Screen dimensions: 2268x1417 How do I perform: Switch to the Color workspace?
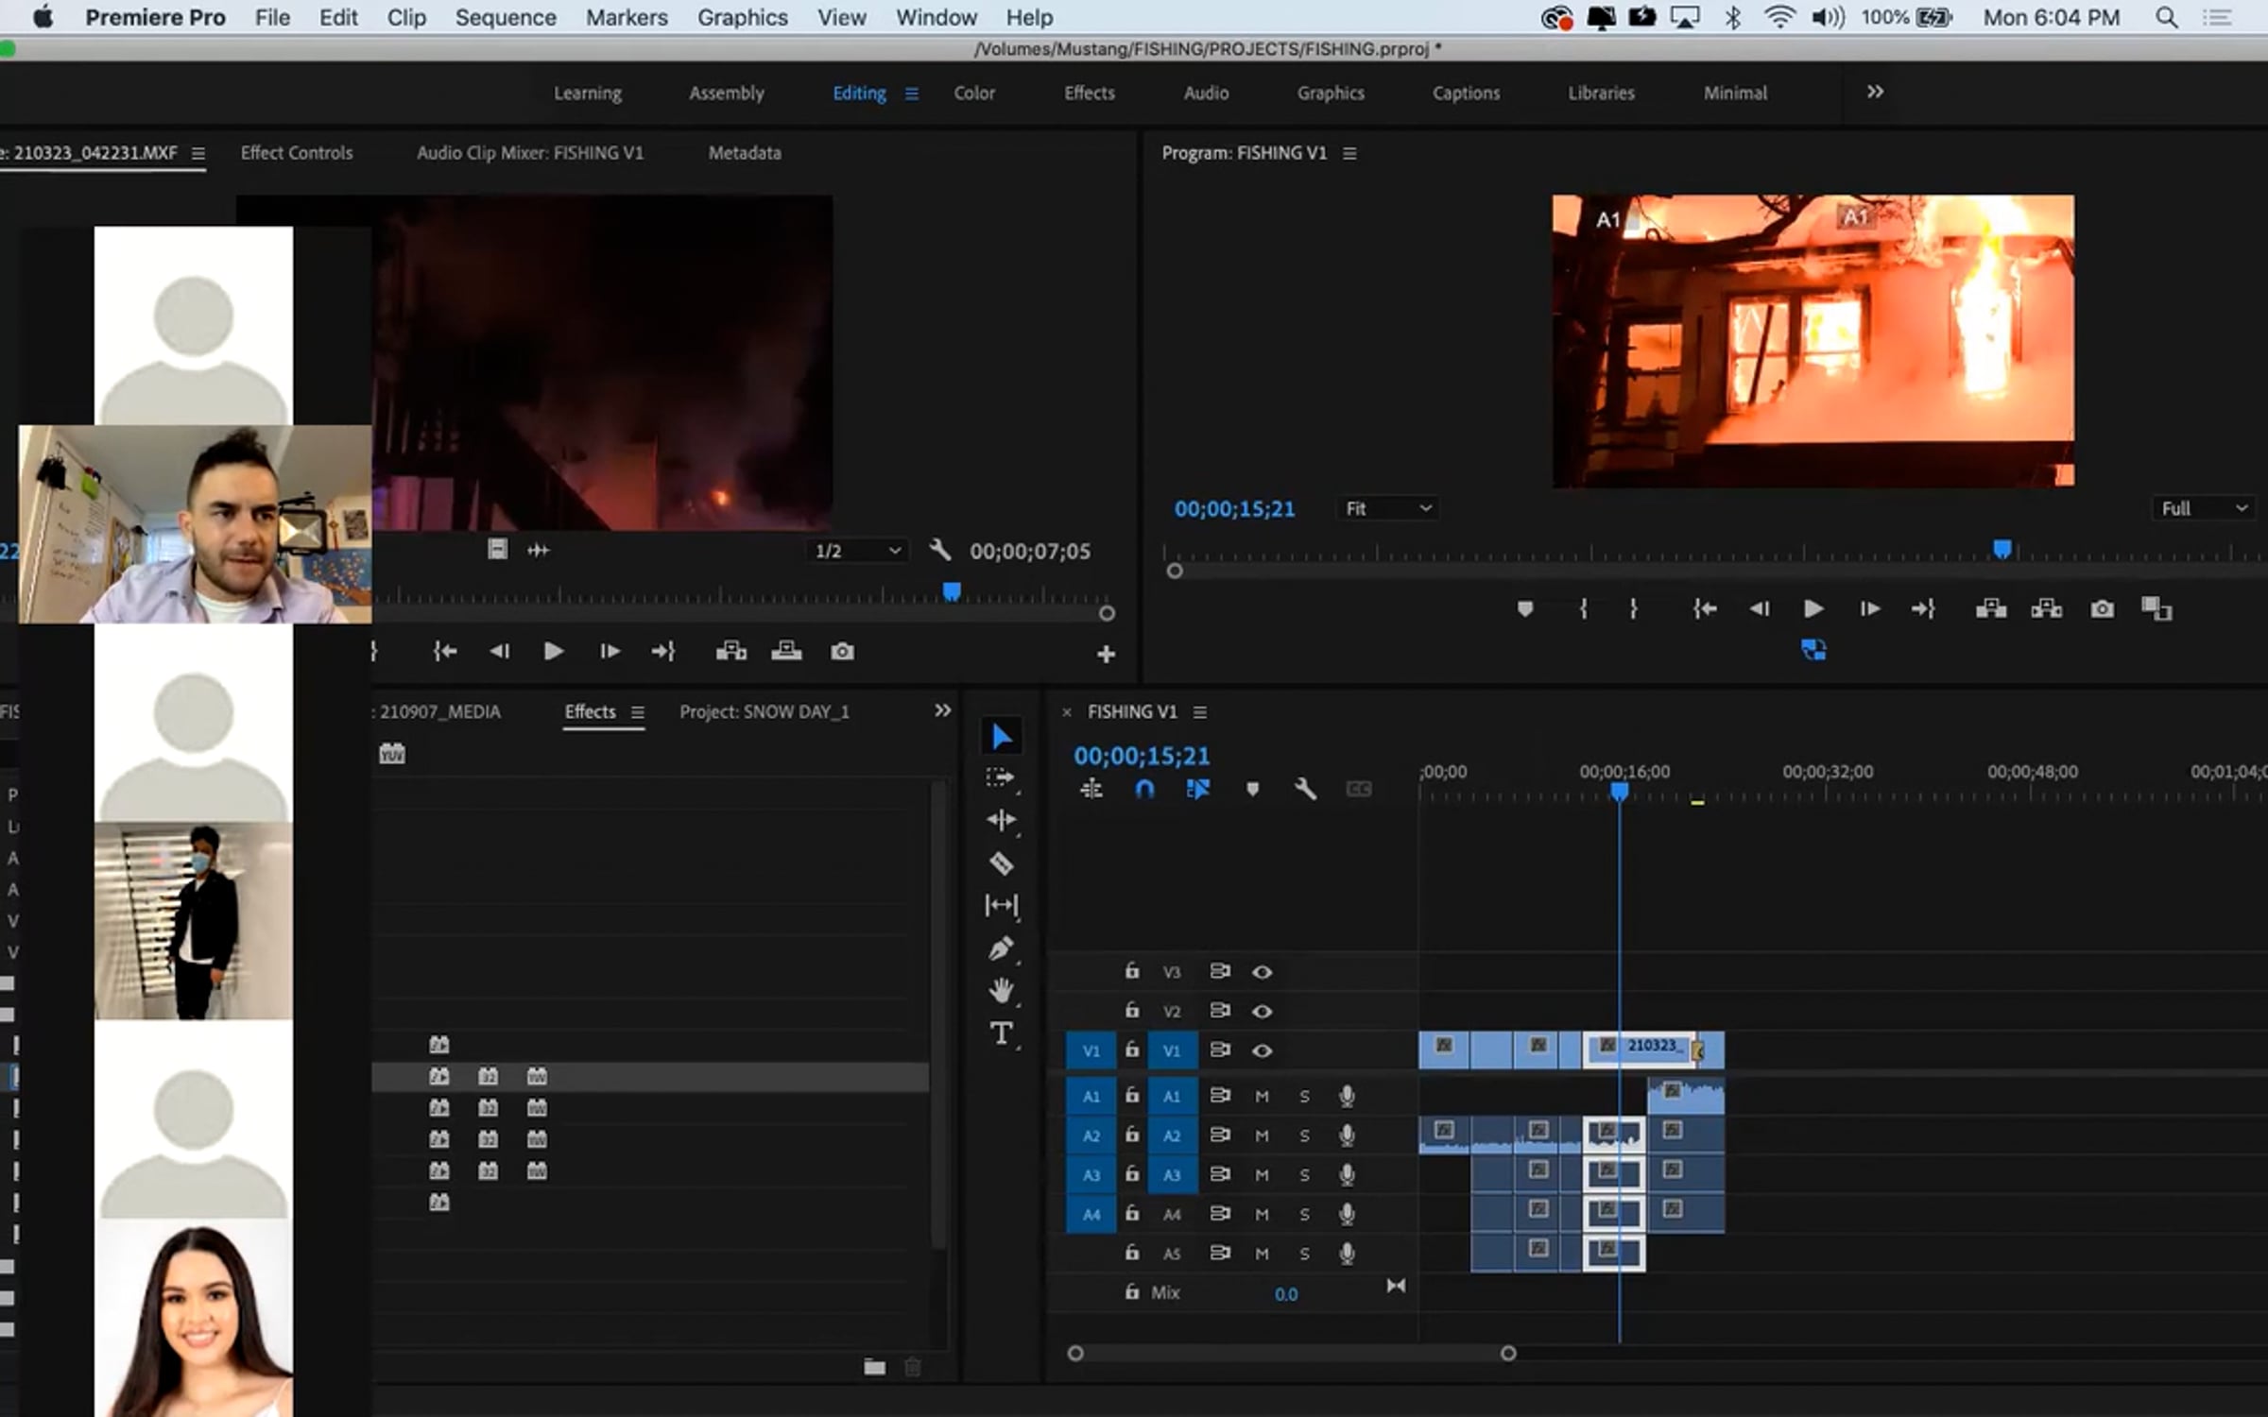pos(973,93)
